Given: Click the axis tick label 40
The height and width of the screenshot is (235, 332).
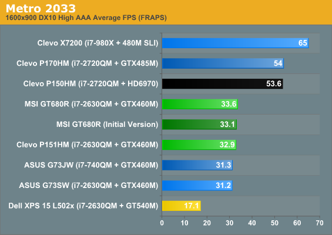Looking at the screenshot, I should [252, 223].
